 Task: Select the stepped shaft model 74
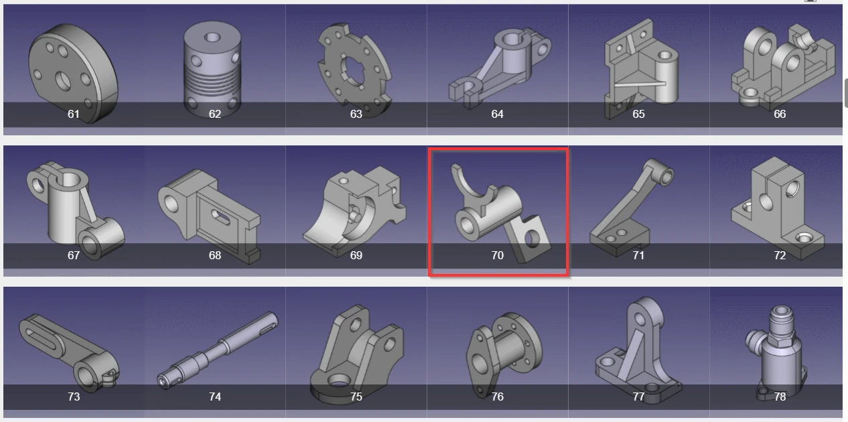click(215, 348)
